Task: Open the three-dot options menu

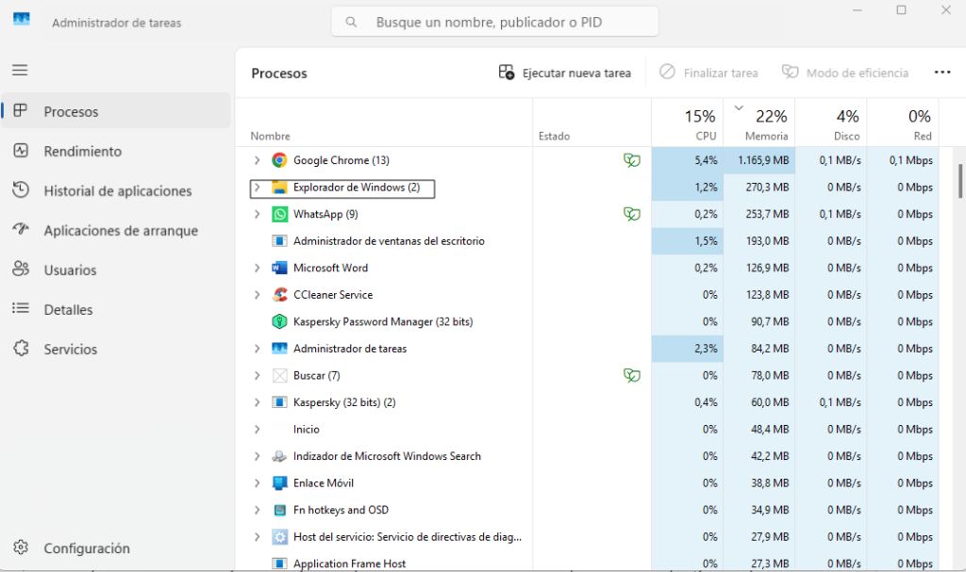Action: click(x=942, y=73)
